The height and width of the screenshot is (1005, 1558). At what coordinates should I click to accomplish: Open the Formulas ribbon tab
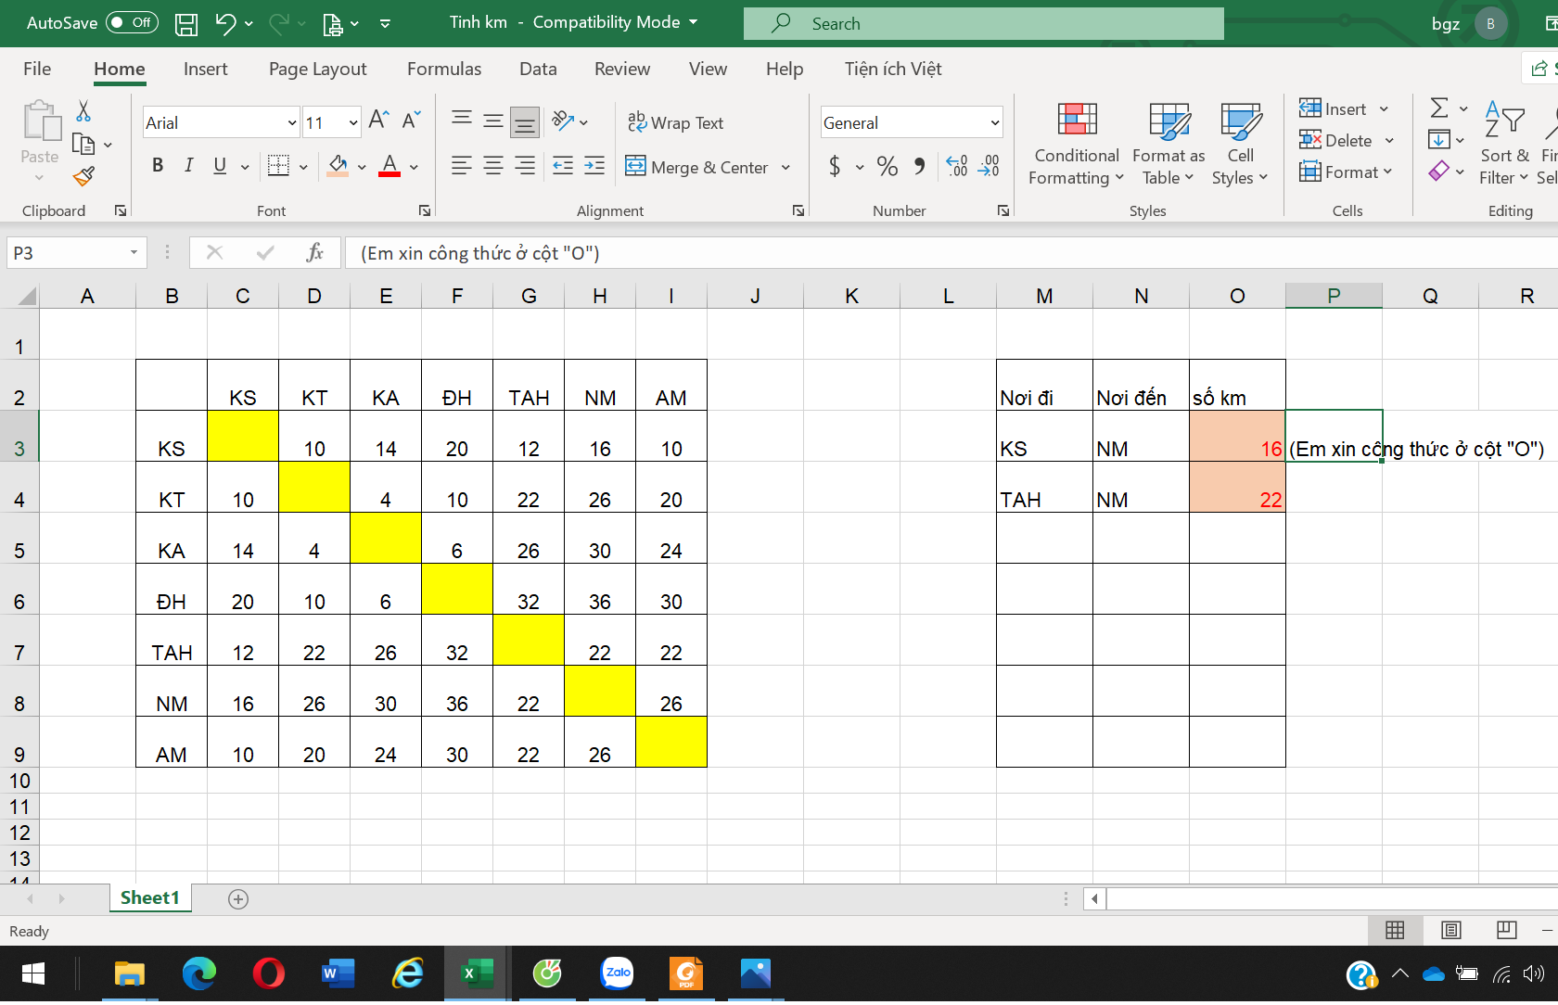tap(443, 70)
